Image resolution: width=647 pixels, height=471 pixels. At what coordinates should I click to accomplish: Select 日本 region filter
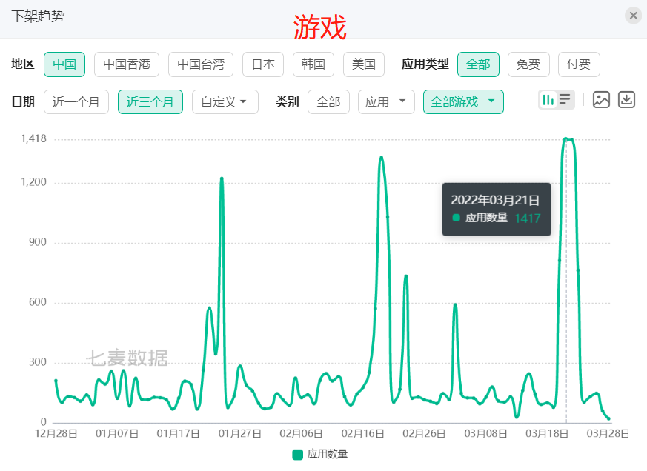pos(263,64)
